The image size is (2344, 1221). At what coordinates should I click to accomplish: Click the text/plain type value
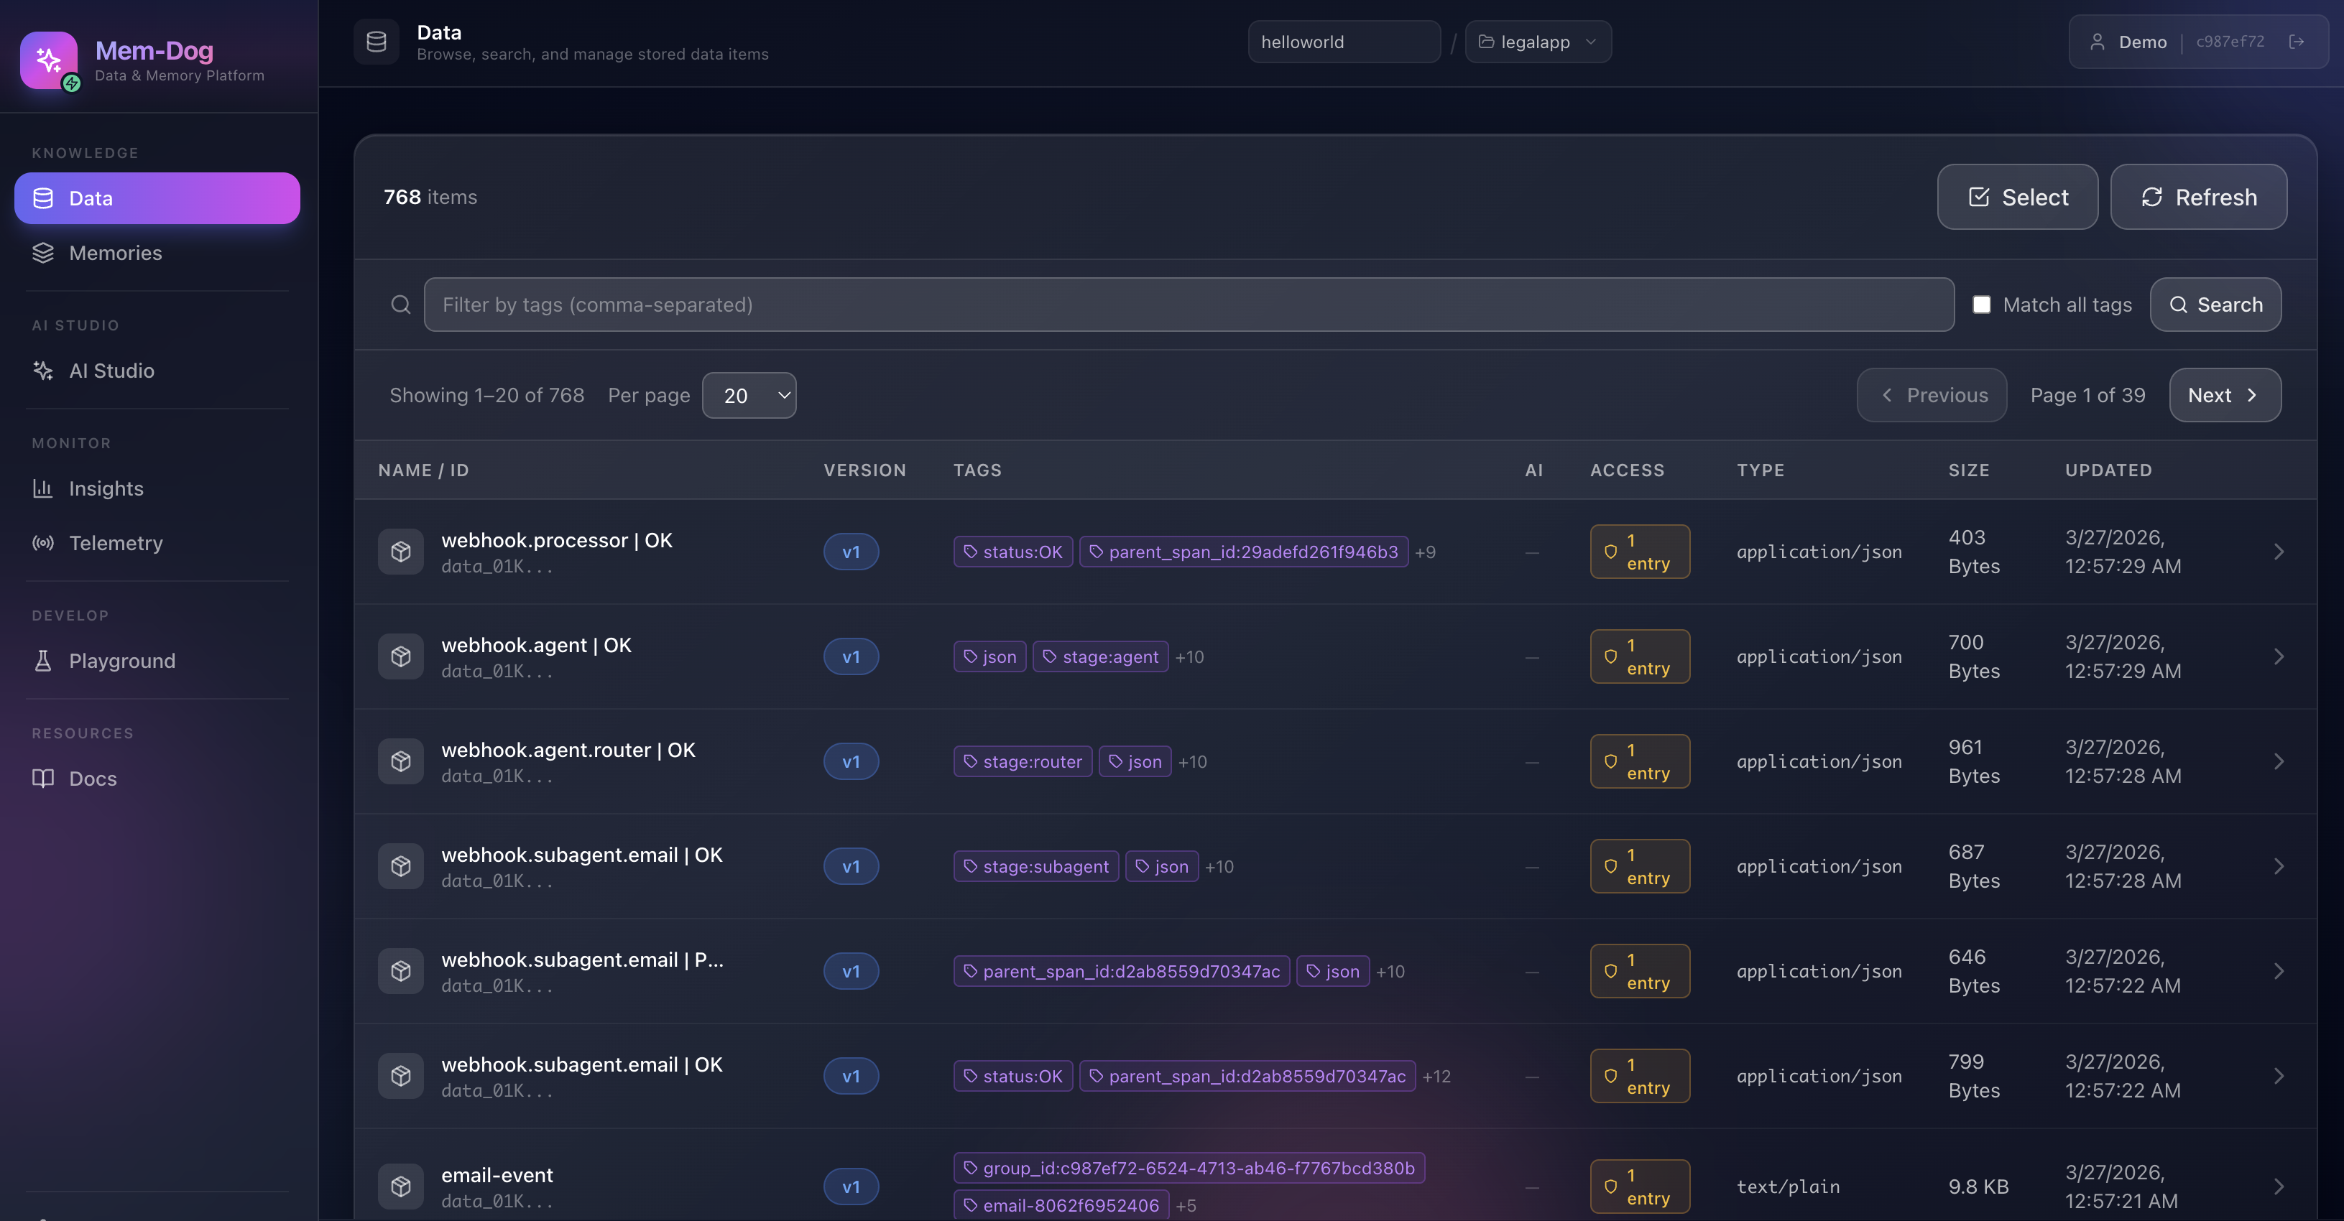point(1787,1187)
